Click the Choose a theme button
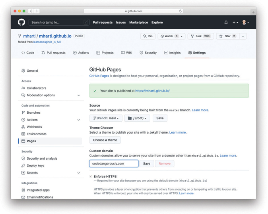This screenshot has width=268, height=214. (105, 140)
